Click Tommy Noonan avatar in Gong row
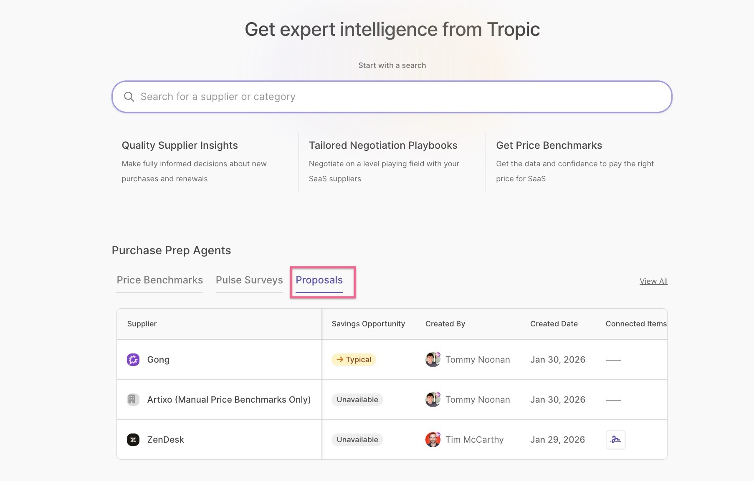Viewport: 754px width, 481px height. click(433, 359)
